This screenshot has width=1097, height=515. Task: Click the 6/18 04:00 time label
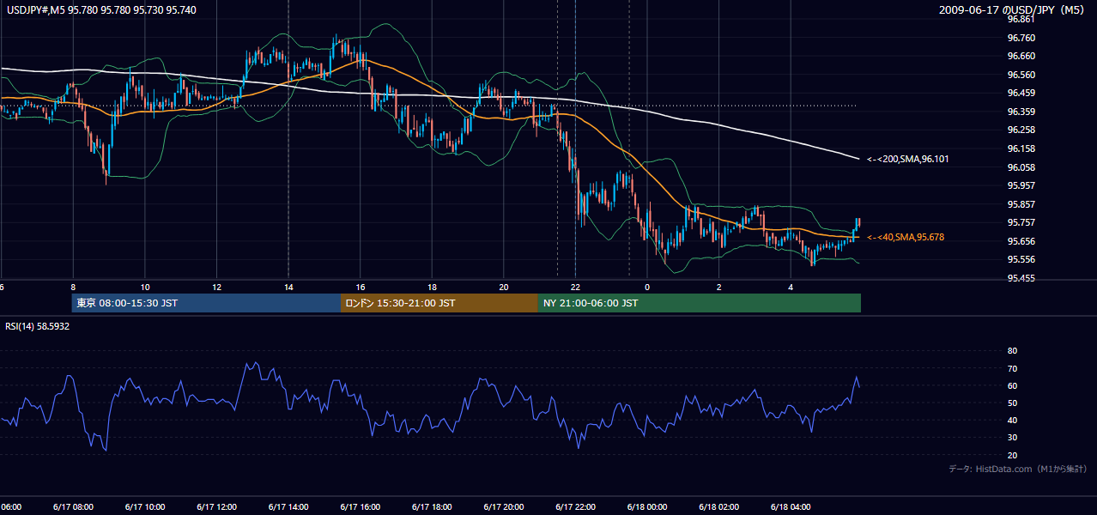click(790, 507)
